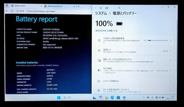The width and height of the screenshot is (184, 107).
Task: Refresh the battery report page
Action: [x=12, y=11]
